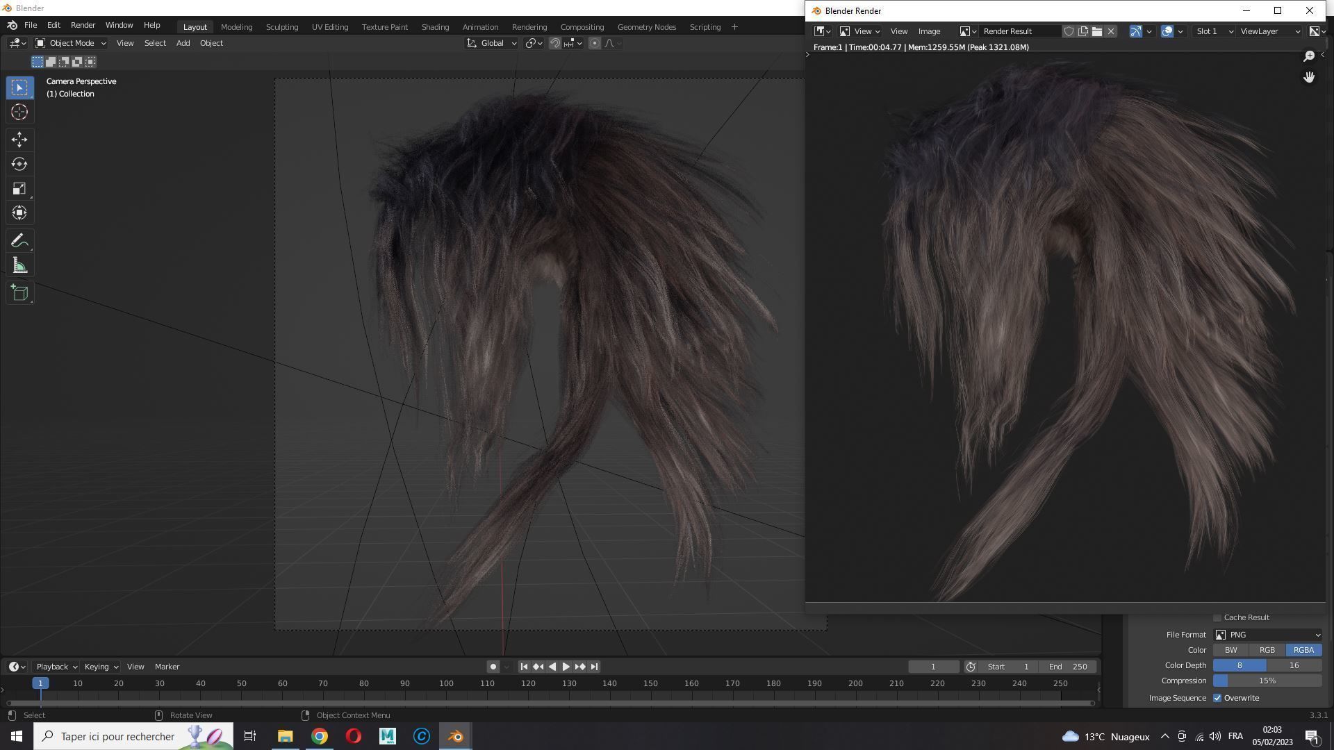Select the Annotate tool
1334x750 pixels.
point(19,241)
